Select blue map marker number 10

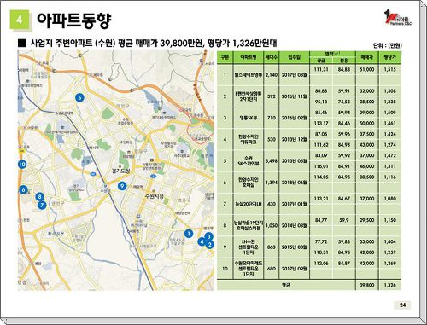click(22, 164)
